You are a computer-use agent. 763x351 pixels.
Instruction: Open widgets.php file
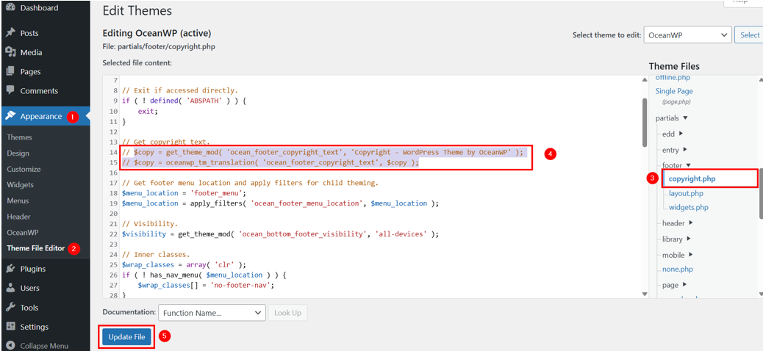tap(689, 208)
